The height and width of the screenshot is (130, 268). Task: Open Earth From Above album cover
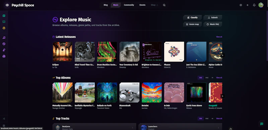pos(196,92)
